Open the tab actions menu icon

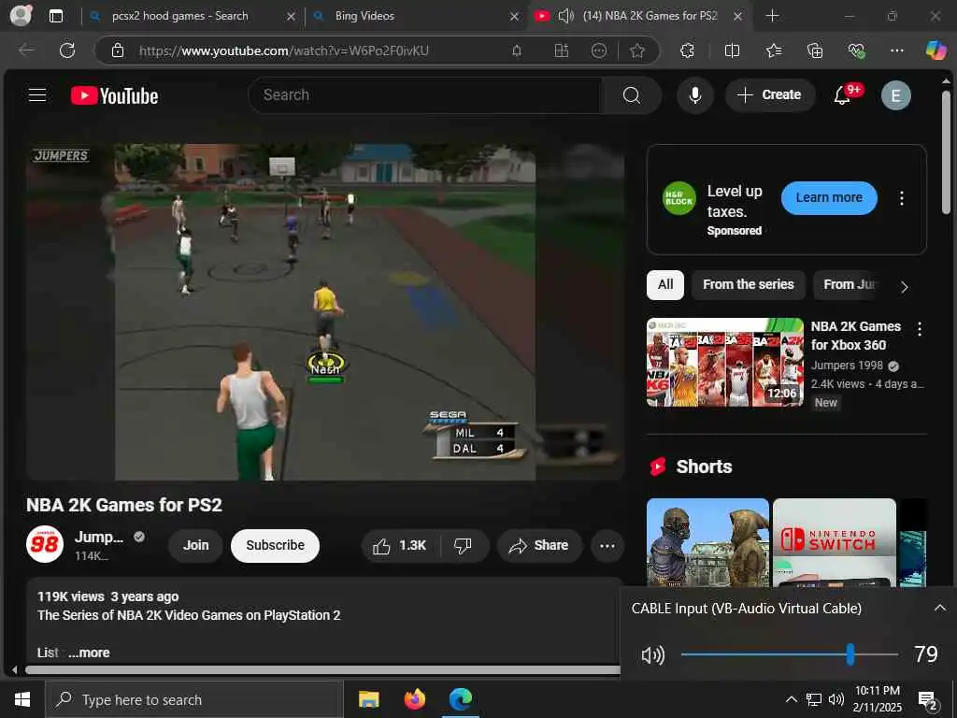coord(55,16)
